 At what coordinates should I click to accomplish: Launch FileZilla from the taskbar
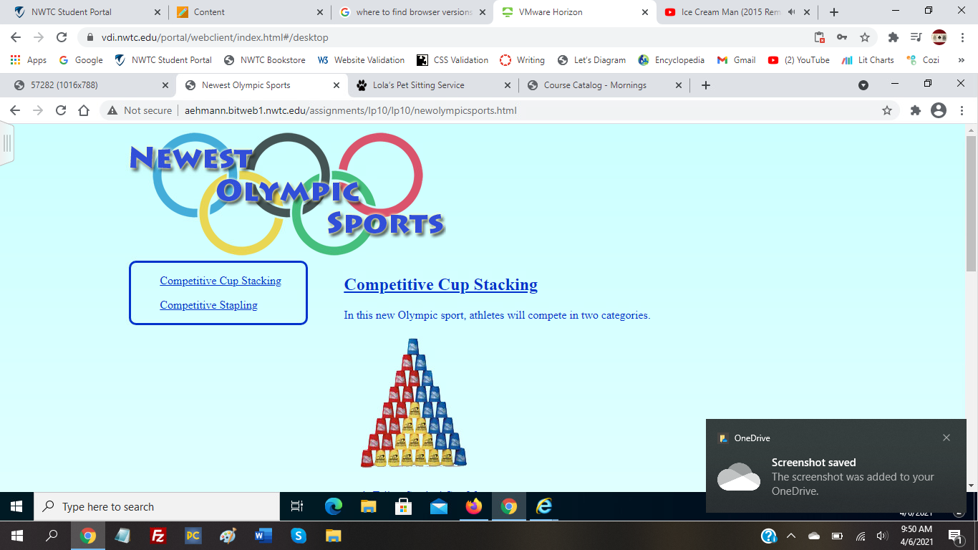(x=158, y=535)
